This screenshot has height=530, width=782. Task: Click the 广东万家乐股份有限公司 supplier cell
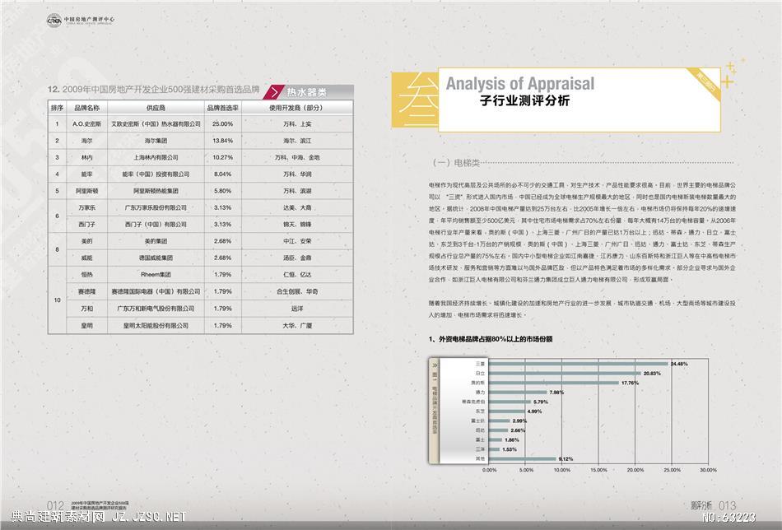[156, 207]
